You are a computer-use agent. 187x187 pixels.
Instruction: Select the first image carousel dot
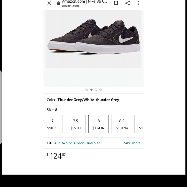coord(87,90)
